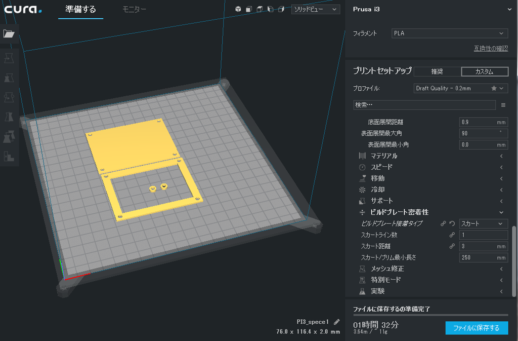Image resolution: width=518 pixels, height=341 pixels.
Task: Select the Per Model Settings tool
Action: click(x=9, y=136)
